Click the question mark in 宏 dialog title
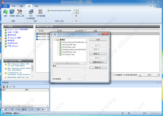The image size is (163, 116). (x=99, y=34)
